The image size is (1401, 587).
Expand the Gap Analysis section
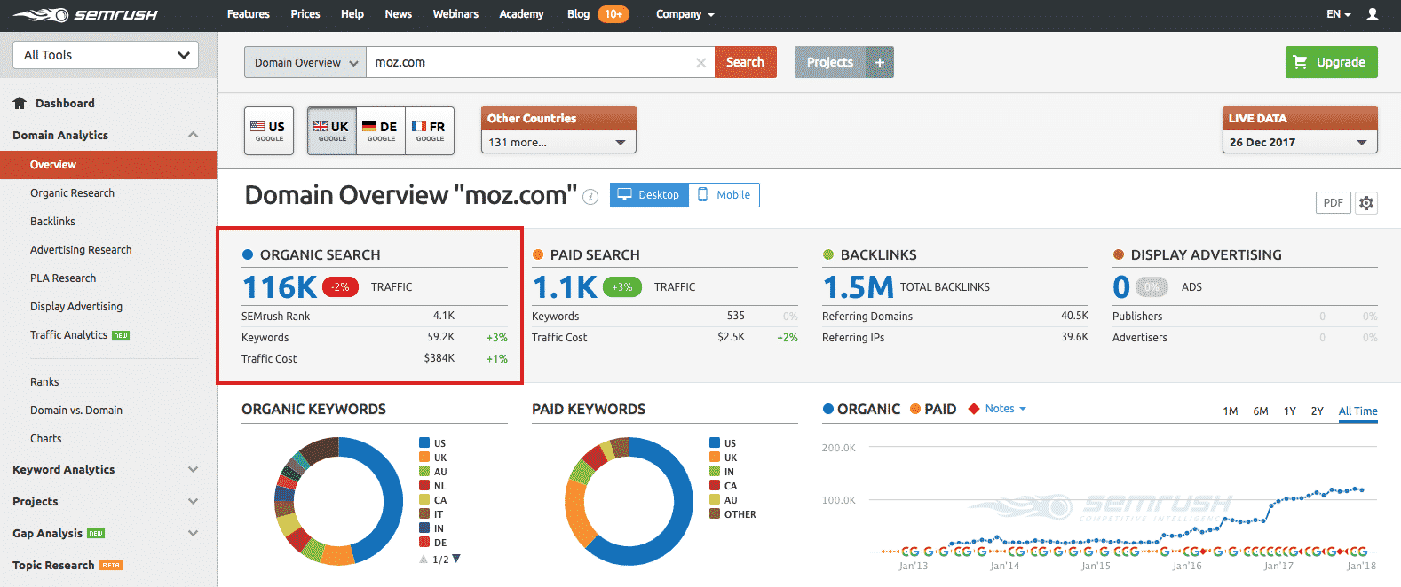[x=193, y=534]
